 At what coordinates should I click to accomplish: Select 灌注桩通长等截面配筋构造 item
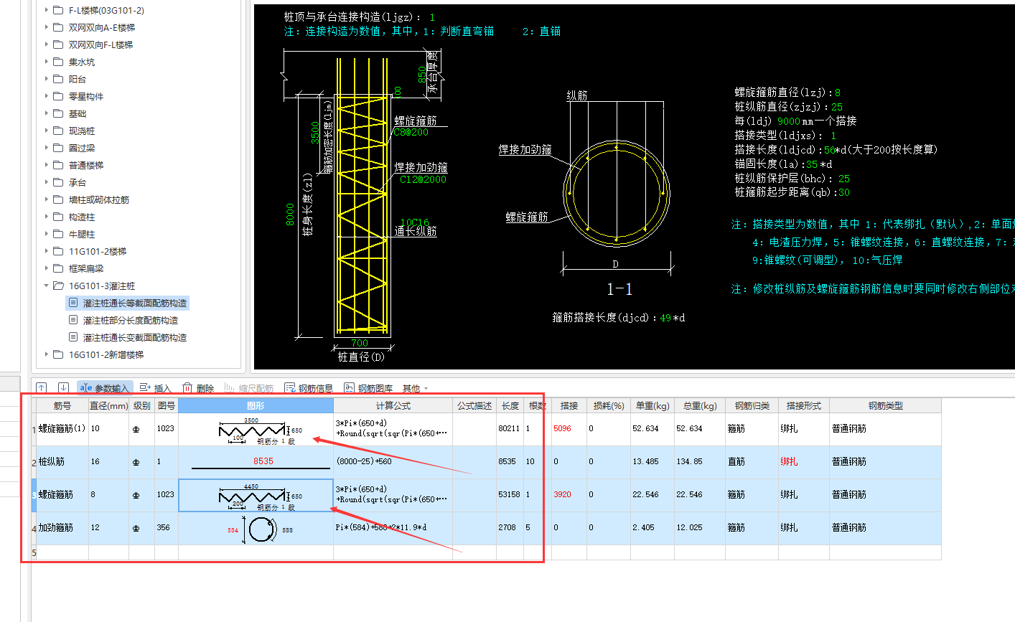(128, 303)
